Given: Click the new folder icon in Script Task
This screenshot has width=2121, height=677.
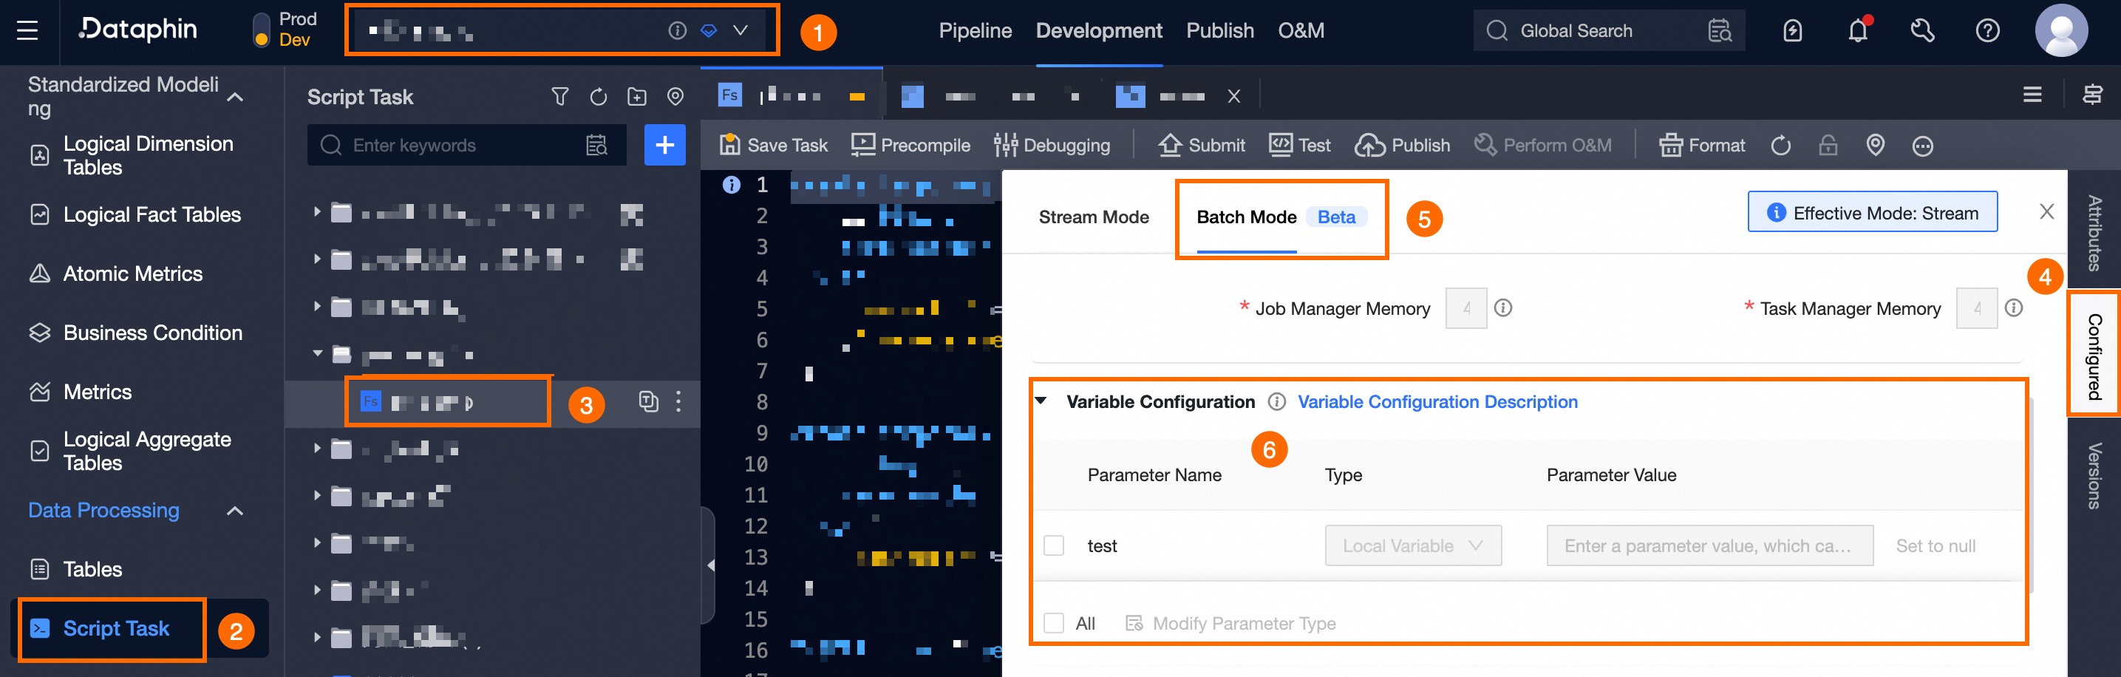Looking at the screenshot, I should coord(636,97).
